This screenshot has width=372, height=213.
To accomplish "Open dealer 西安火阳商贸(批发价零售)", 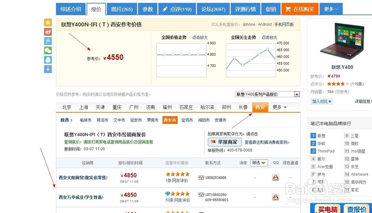I will tap(83, 178).
